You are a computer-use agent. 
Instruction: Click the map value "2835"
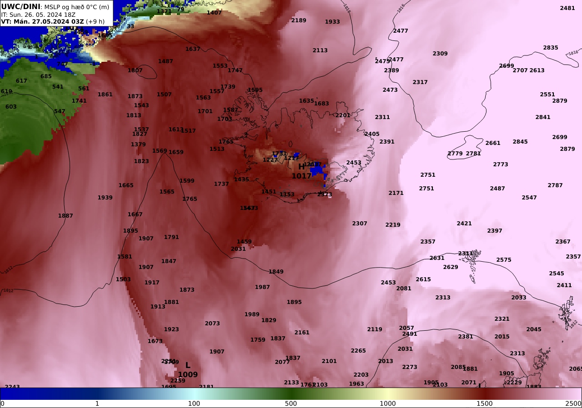551,48
